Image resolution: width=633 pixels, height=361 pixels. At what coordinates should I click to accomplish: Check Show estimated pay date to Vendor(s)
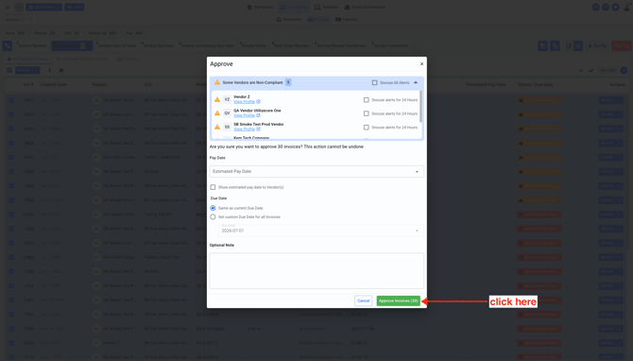[x=213, y=187]
